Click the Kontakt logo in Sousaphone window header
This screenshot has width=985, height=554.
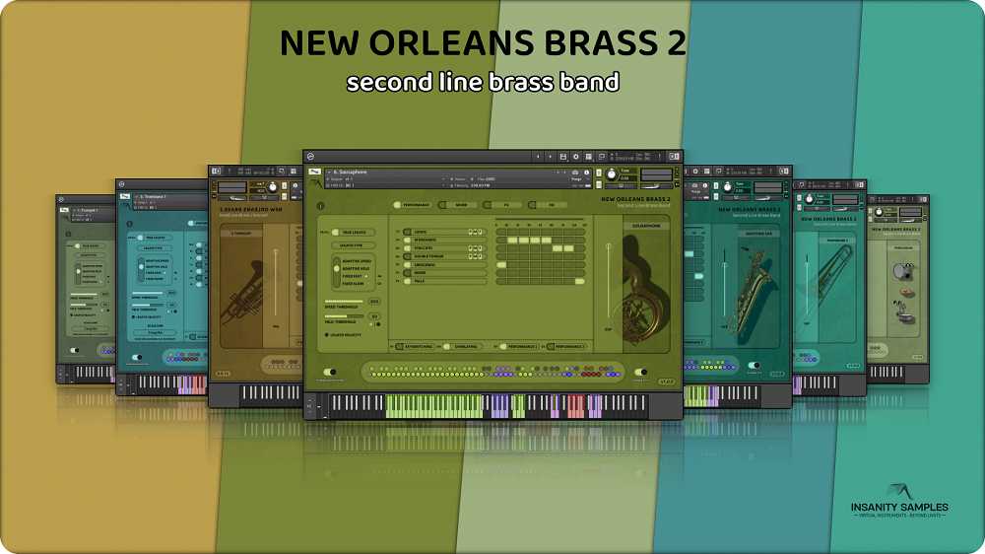pyautogui.click(x=310, y=156)
